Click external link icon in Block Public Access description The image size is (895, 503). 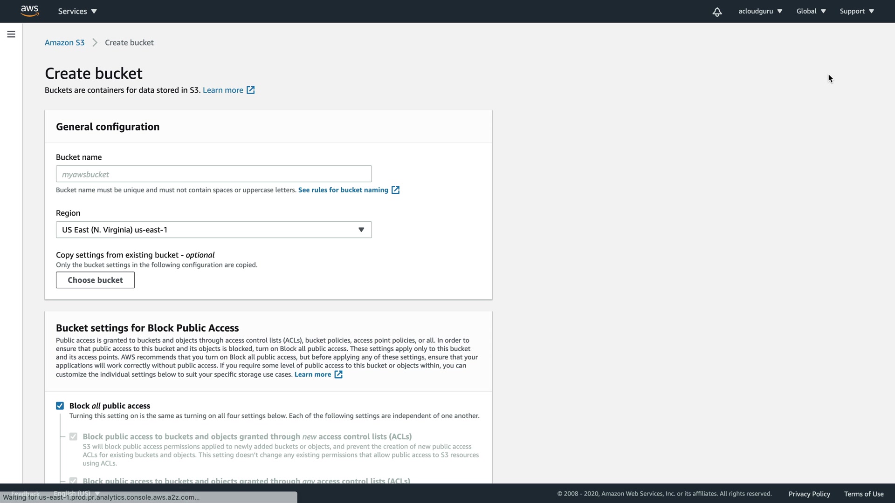(338, 374)
